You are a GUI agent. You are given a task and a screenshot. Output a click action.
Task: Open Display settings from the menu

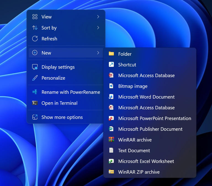(x=58, y=67)
